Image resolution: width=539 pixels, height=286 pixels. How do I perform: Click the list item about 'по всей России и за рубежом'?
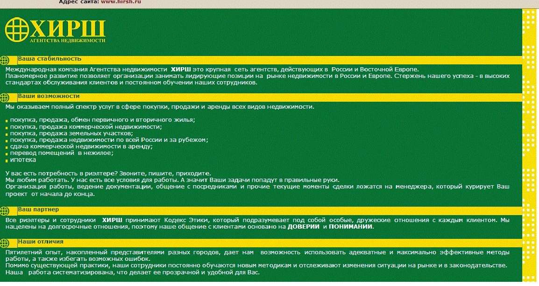[109, 140]
